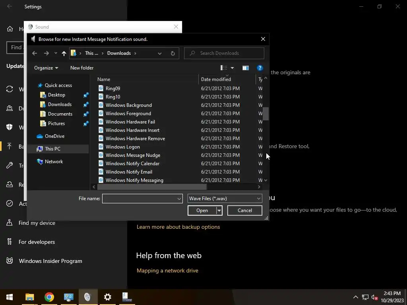This screenshot has width=407, height=305.
Task: Open Learn more about backup options link
Action: pyautogui.click(x=178, y=227)
